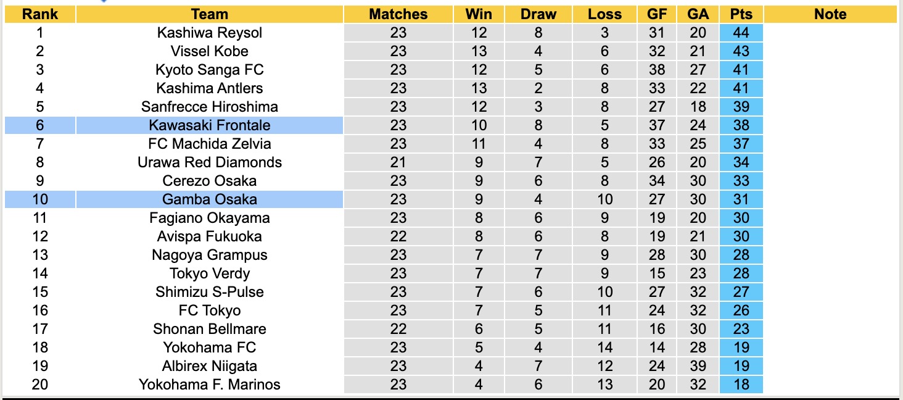Click the Draw column header
The width and height of the screenshot is (903, 400).
pyautogui.click(x=538, y=14)
